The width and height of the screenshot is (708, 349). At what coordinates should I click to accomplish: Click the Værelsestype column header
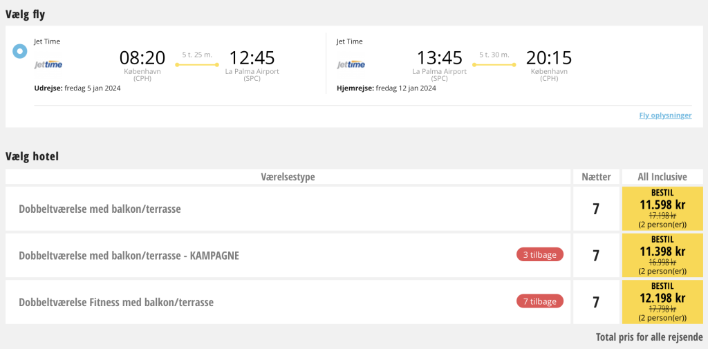coord(288,176)
